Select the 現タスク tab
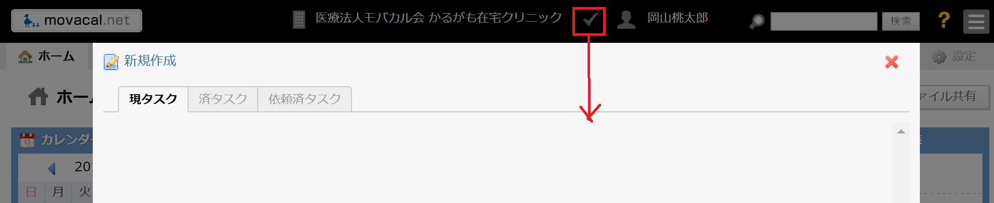This screenshot has width=994, height=203. click(153, 99)
